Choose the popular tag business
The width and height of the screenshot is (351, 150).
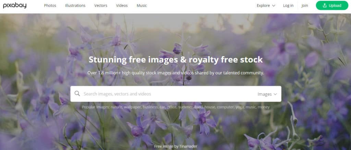point(151,107)
